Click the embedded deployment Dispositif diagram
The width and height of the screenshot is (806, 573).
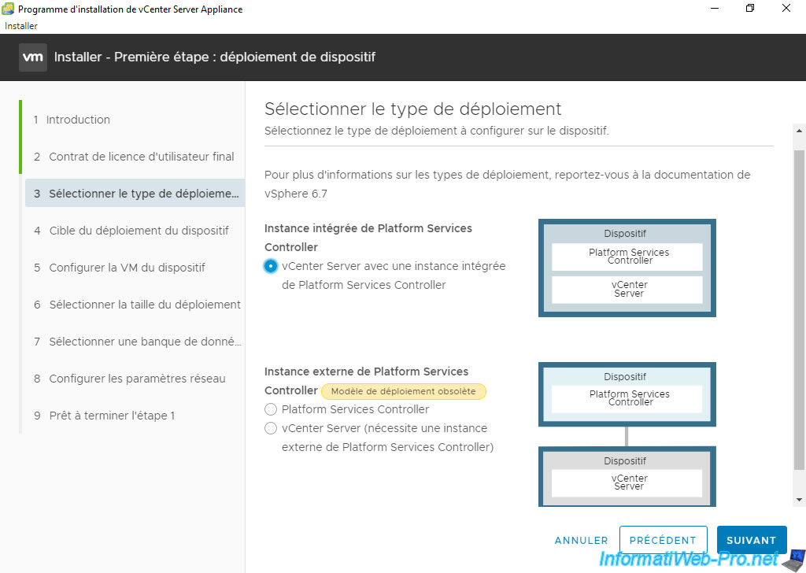[627, 268]
